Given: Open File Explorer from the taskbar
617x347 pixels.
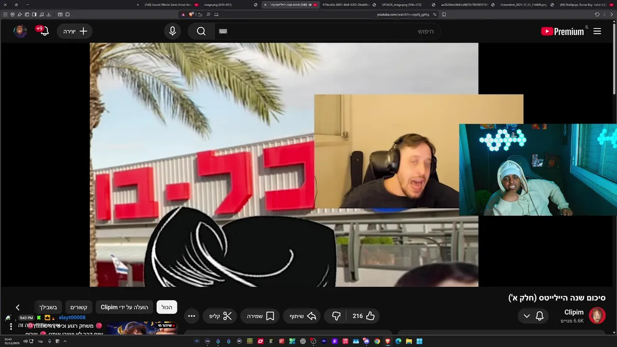Looking at the screenshot, I should click(409, 341).
